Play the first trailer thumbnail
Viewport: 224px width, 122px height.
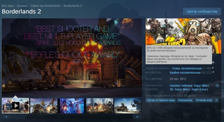click(16, 106)
